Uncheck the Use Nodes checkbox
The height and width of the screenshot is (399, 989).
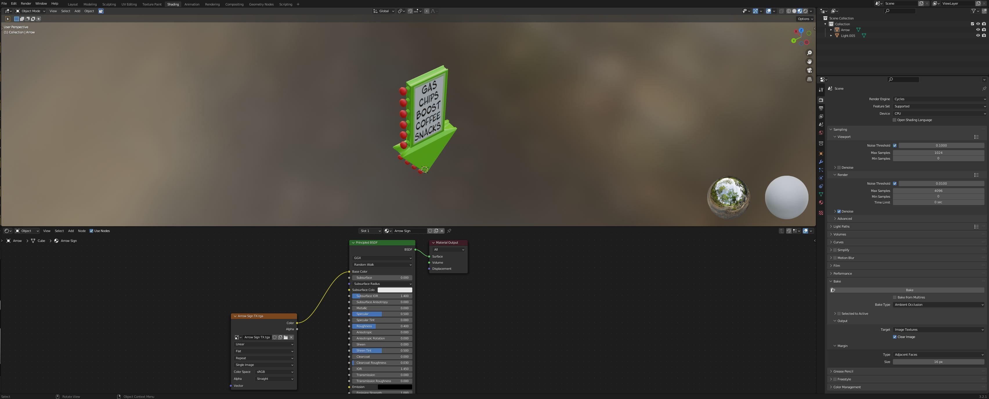(x=91, y=231)
